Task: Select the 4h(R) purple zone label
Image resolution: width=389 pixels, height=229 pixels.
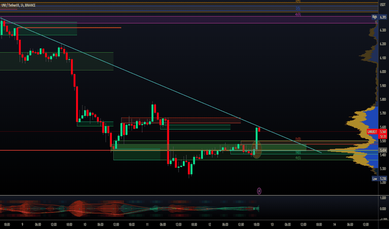Action: [298, 15]
